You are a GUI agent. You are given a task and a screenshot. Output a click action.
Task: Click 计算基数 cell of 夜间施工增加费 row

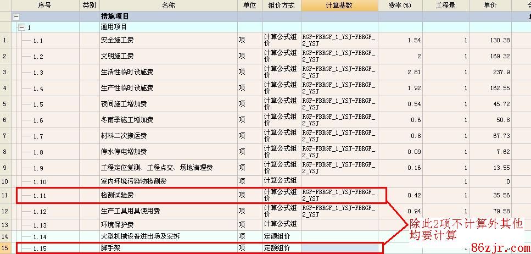339,104
